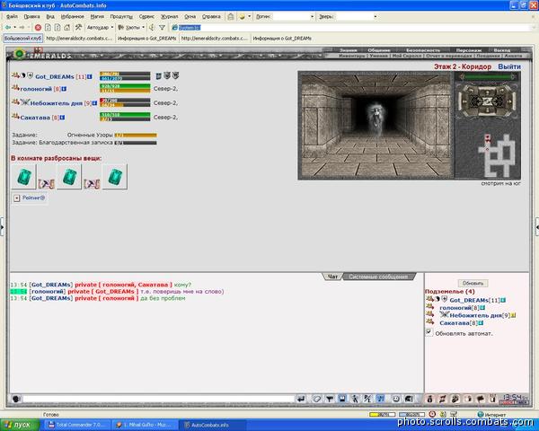The image size is (539, 431).
Task: Click the dungeon navigation compass control
Action: tap(488, 101)
